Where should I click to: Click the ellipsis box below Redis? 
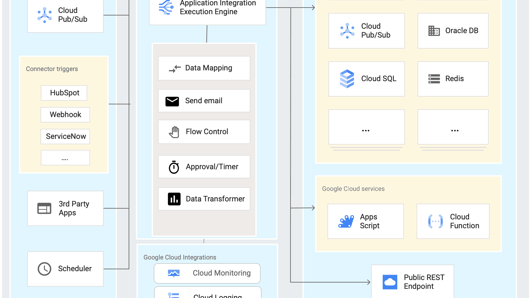click(x=453, y=127)
